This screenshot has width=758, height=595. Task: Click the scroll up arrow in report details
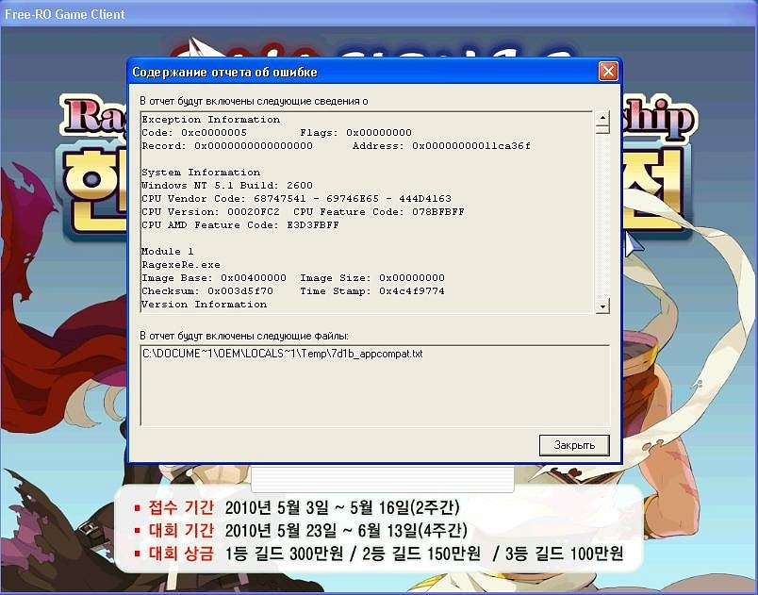click(x=602, y=118)
